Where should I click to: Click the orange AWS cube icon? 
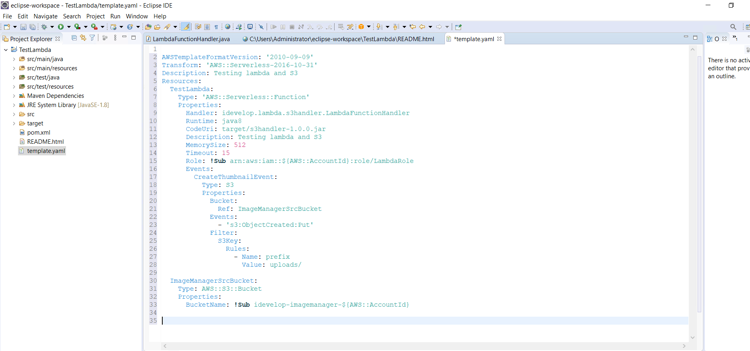[x=361, y=27]
